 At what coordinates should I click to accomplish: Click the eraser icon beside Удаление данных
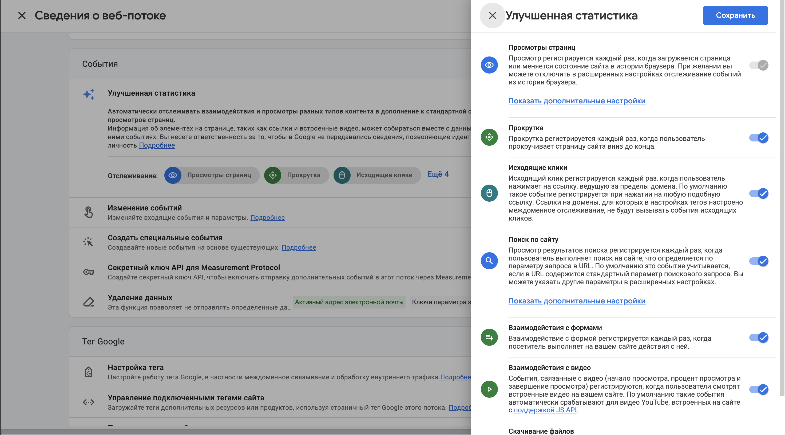pyautogui.click(x=88, y=302)
